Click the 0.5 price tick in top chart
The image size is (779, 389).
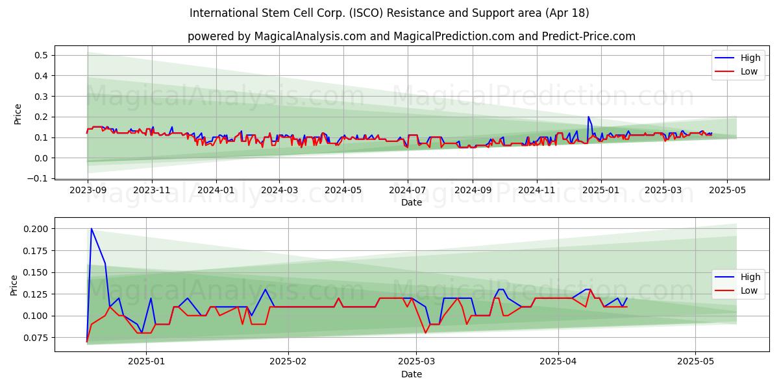pyautogui.click(x=42, y=55)
